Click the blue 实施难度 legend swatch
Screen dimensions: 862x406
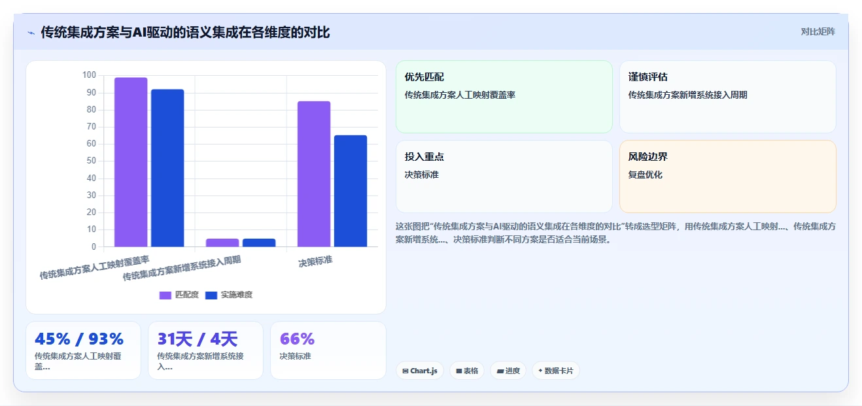pos(211,296)
